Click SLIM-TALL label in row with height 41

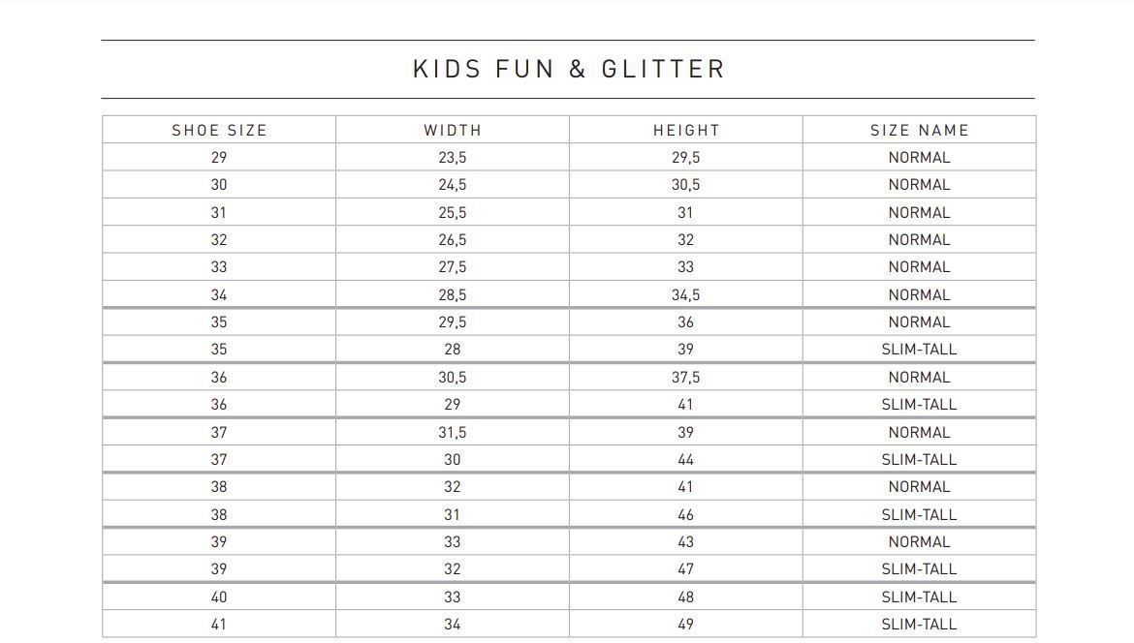[x=919, y=405]
